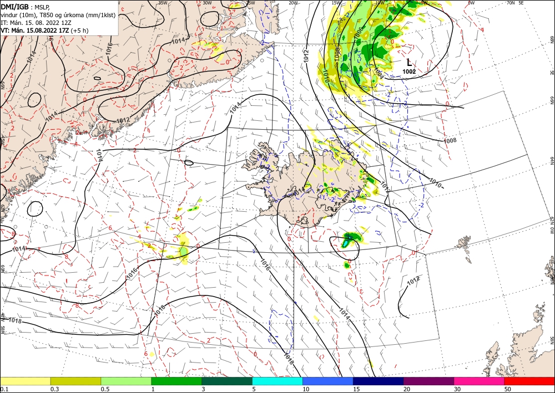Screen dimensions: 555x393
Task: Select the green 1–3 mm legend swatch
Action: pyautogui.click(x=176, y=381)
